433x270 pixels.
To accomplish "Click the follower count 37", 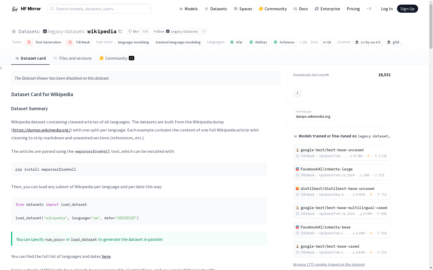I will pyautogui.click(x=204, y=31).
